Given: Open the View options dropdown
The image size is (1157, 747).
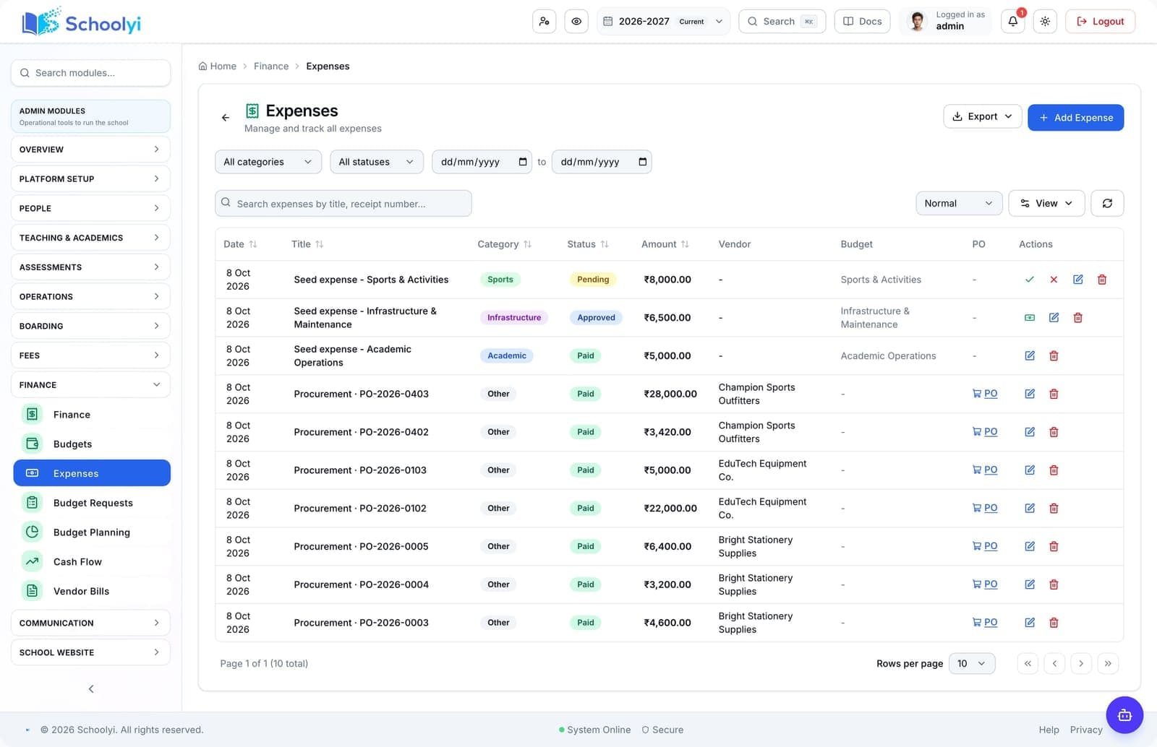Looking at the screenshot, I should pyautogui.click(x=1046, y=204).
